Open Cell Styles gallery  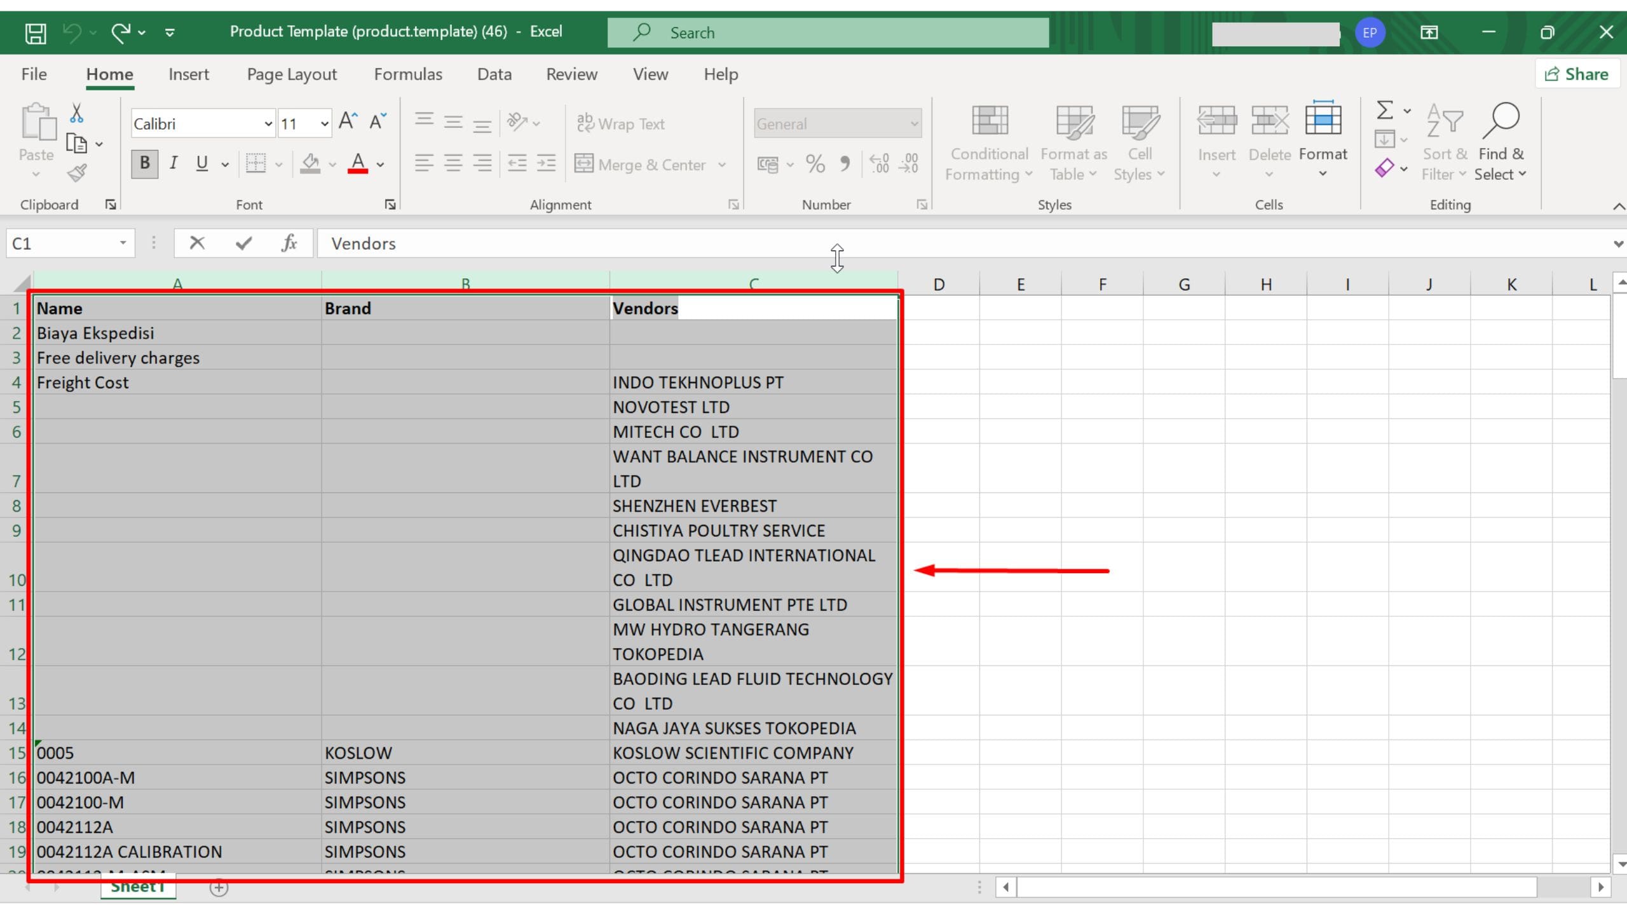pos(1140,144)
